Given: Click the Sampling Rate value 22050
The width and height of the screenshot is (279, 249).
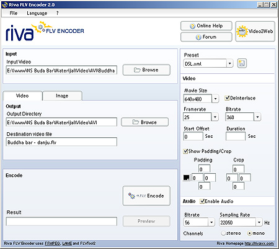Looking at the screenshot, I should (237, 222).
